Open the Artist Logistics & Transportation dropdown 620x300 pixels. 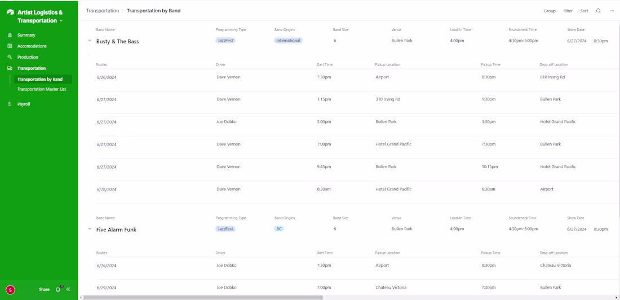click(61, 21)
